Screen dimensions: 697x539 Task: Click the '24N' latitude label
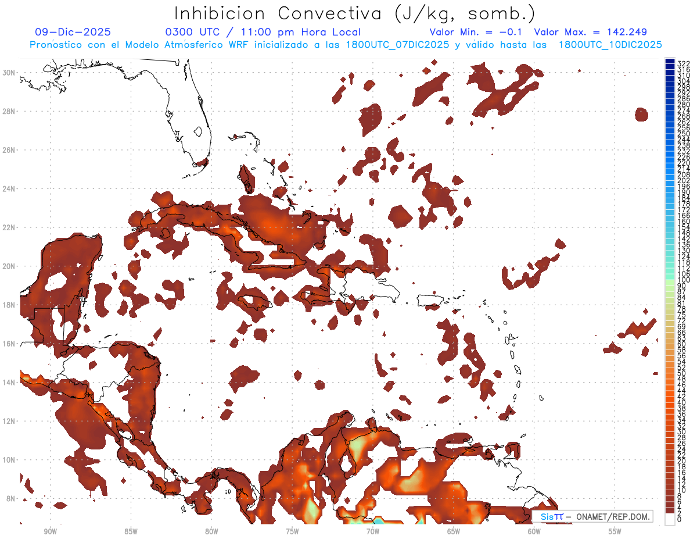pyautogui.click(x=9, y=189)
